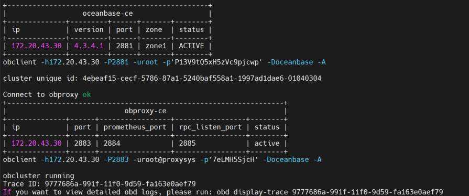Click port 2883 in the obproxy-ce table
469x196 pixels.
tap(83, 144)
